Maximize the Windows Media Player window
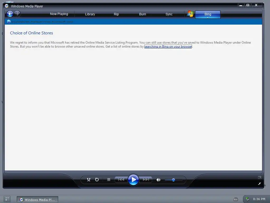This screenshot has width=270, height=203. coord(248,5)
